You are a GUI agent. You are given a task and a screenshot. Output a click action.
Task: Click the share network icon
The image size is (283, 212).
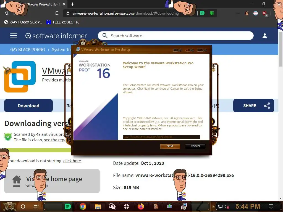click(x=267, y=106)
